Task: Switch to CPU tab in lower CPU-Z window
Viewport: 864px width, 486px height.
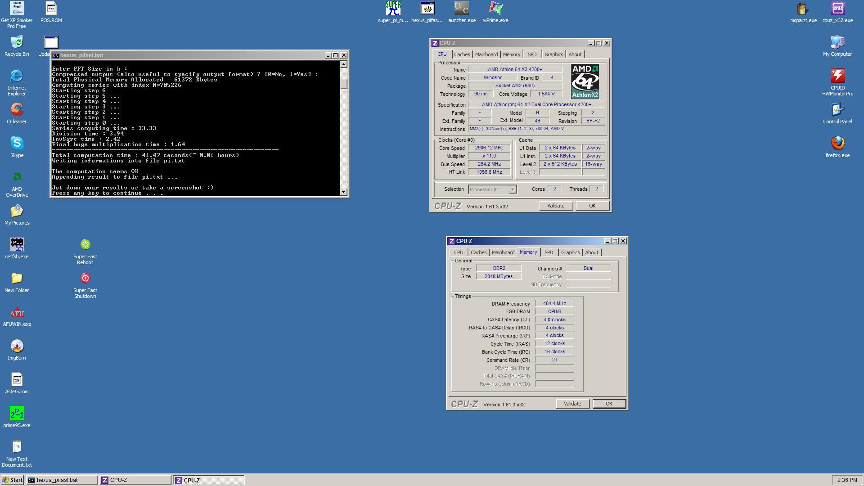Action: click(x=459, y=252)
